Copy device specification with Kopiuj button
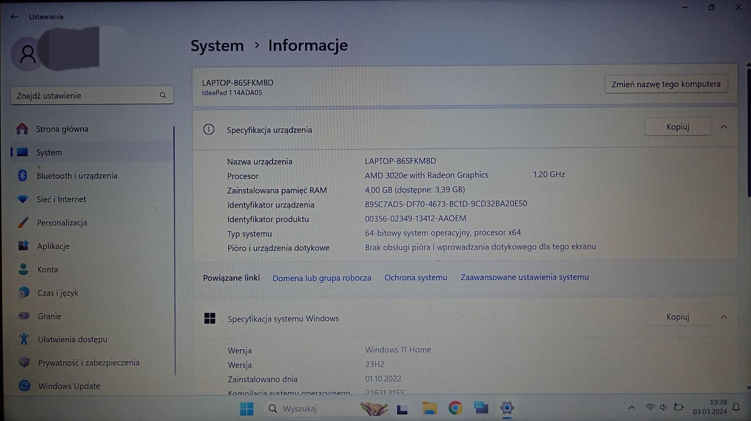Viewport: 751px width, 421px height. (677, 127)
